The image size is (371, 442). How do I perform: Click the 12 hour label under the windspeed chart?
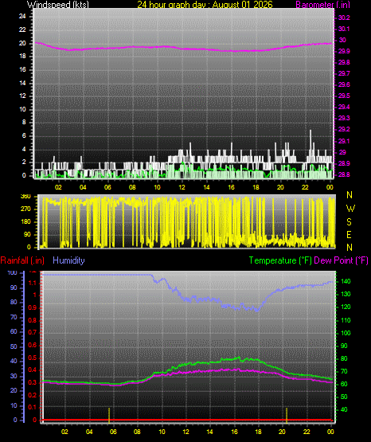tap(182, 187)
